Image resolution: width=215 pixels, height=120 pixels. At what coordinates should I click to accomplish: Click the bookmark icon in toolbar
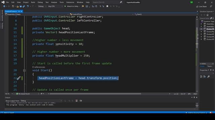(x=107, y=6)
